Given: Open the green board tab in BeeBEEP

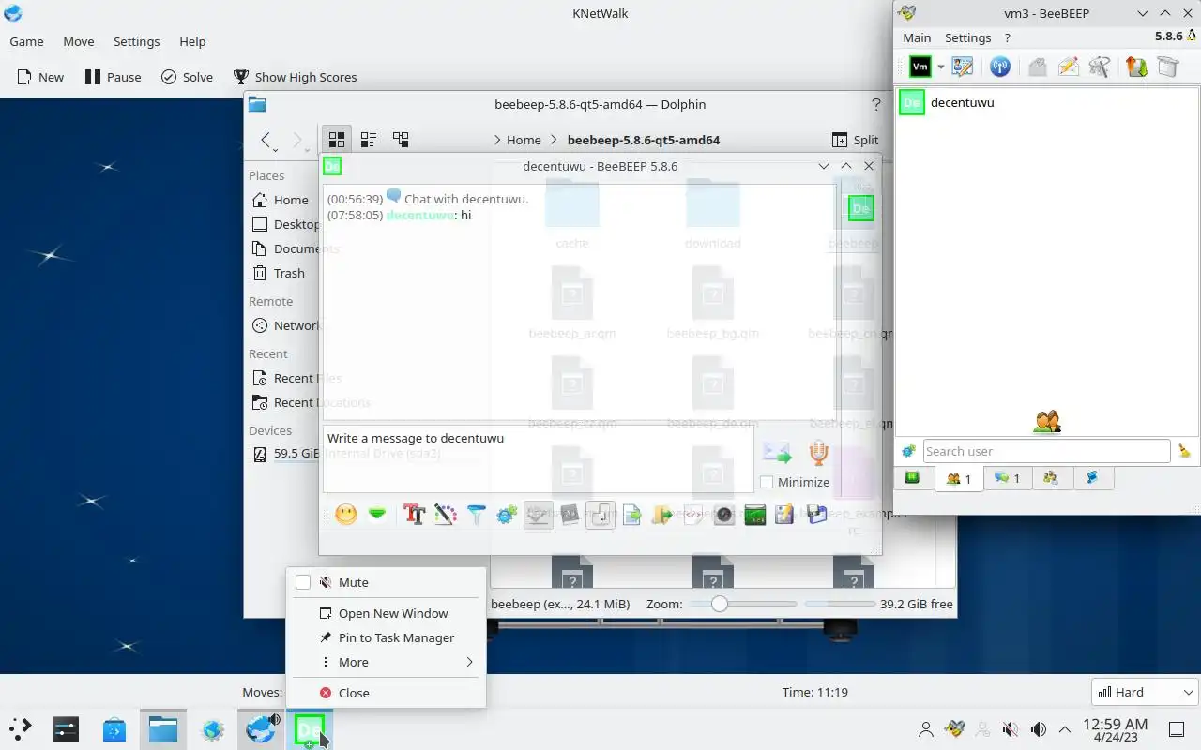Looking at the screenshot, I should tap(912, 478).
